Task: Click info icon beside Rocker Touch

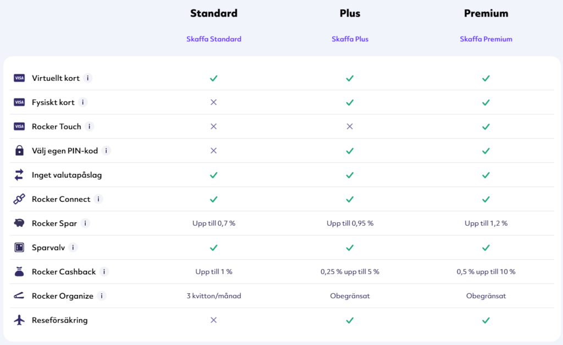Action: click(x=89, y=127)
